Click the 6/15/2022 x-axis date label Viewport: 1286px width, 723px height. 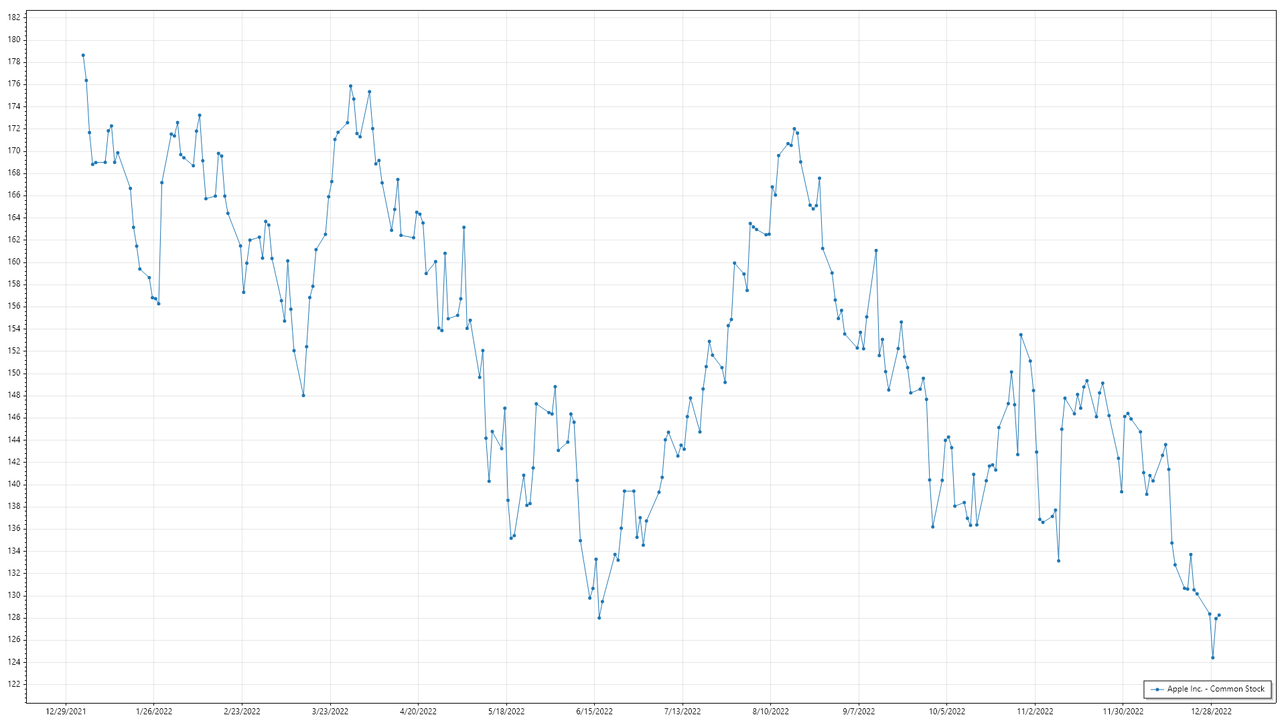tap(594, 711)
